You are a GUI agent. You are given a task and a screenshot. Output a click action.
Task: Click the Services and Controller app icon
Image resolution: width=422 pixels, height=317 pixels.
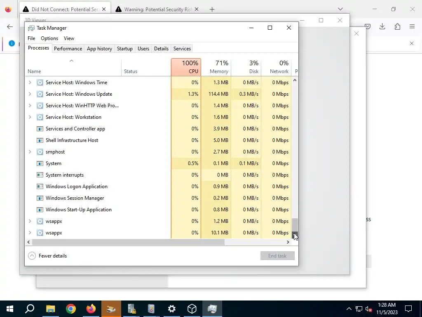(x=40, y=129)
